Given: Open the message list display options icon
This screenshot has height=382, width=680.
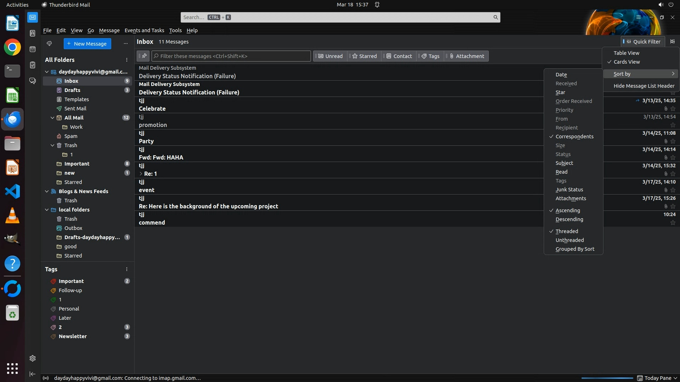Looking at the screenshot, I should (x=672, y=41).
